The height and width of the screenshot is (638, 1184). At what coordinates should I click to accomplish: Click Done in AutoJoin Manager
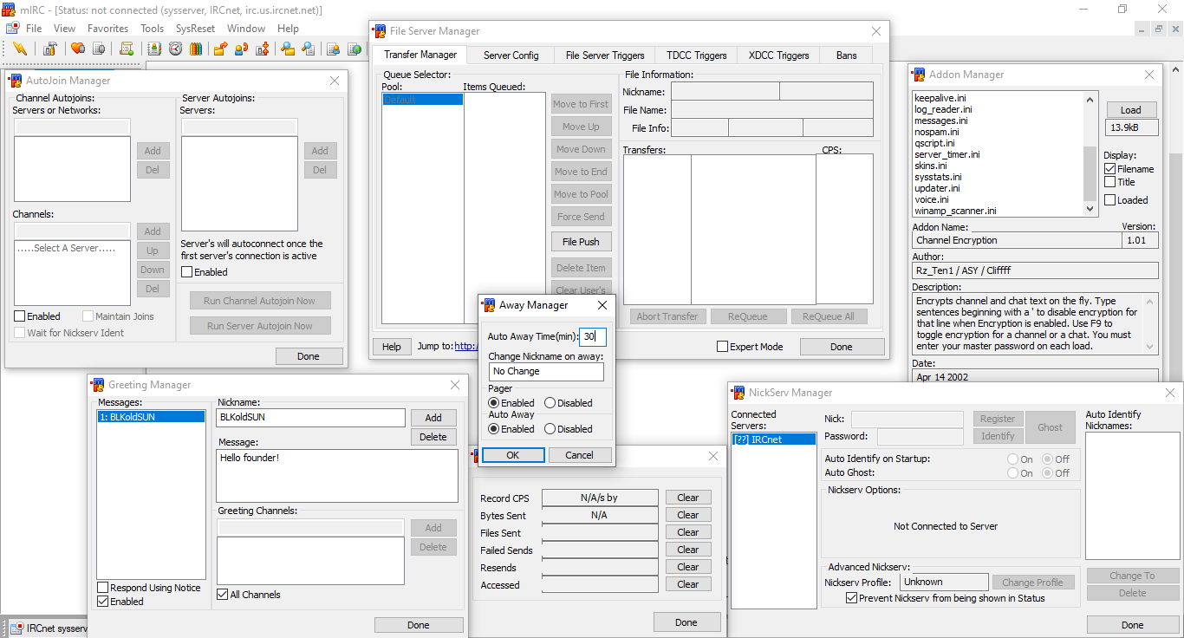coord(309,356)
